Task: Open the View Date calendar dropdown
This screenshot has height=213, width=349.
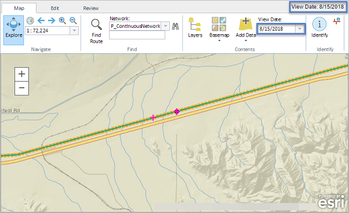Action: click(300, 29)
